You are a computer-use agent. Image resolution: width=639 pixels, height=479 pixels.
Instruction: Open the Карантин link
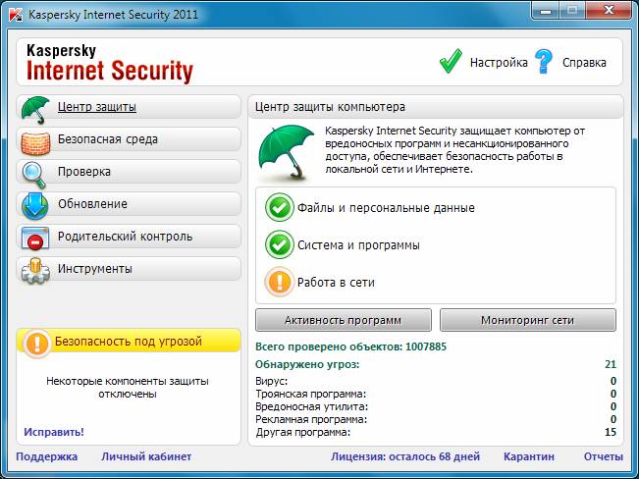[x=529, y=456]
